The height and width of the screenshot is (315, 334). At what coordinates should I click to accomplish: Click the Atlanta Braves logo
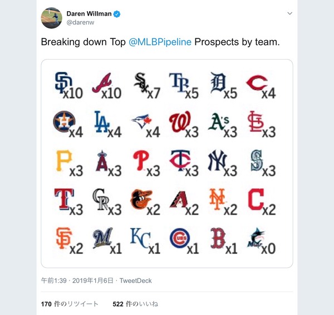[x=100, y=82]
